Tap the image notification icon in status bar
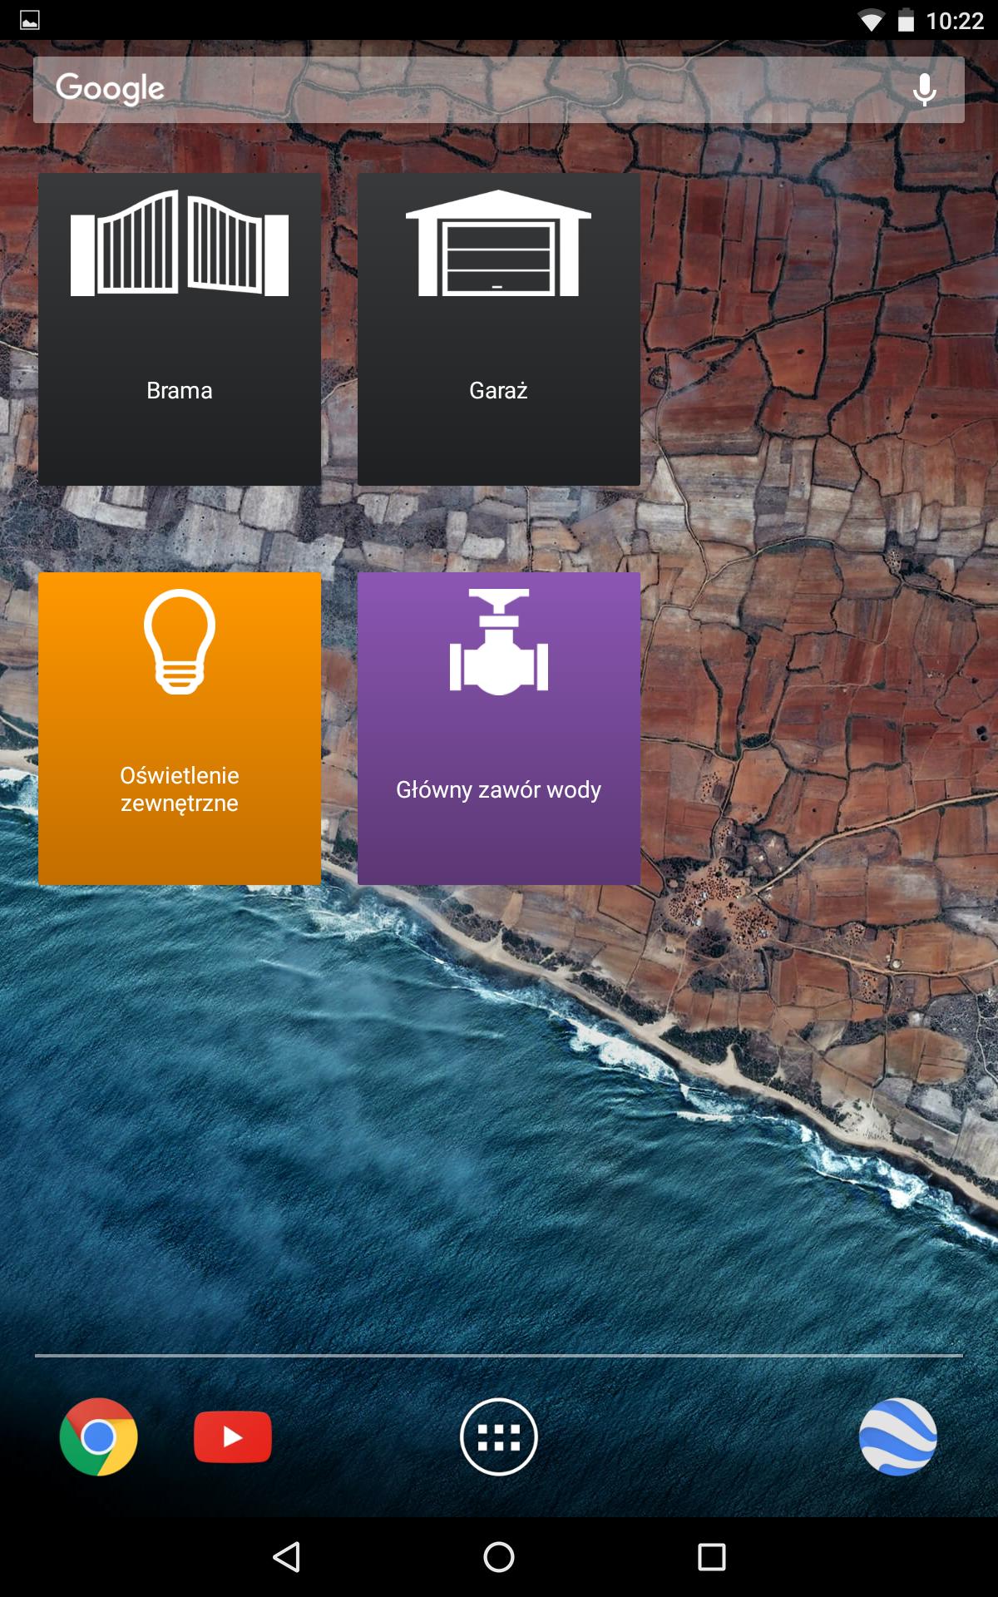 tap(30, 21)
